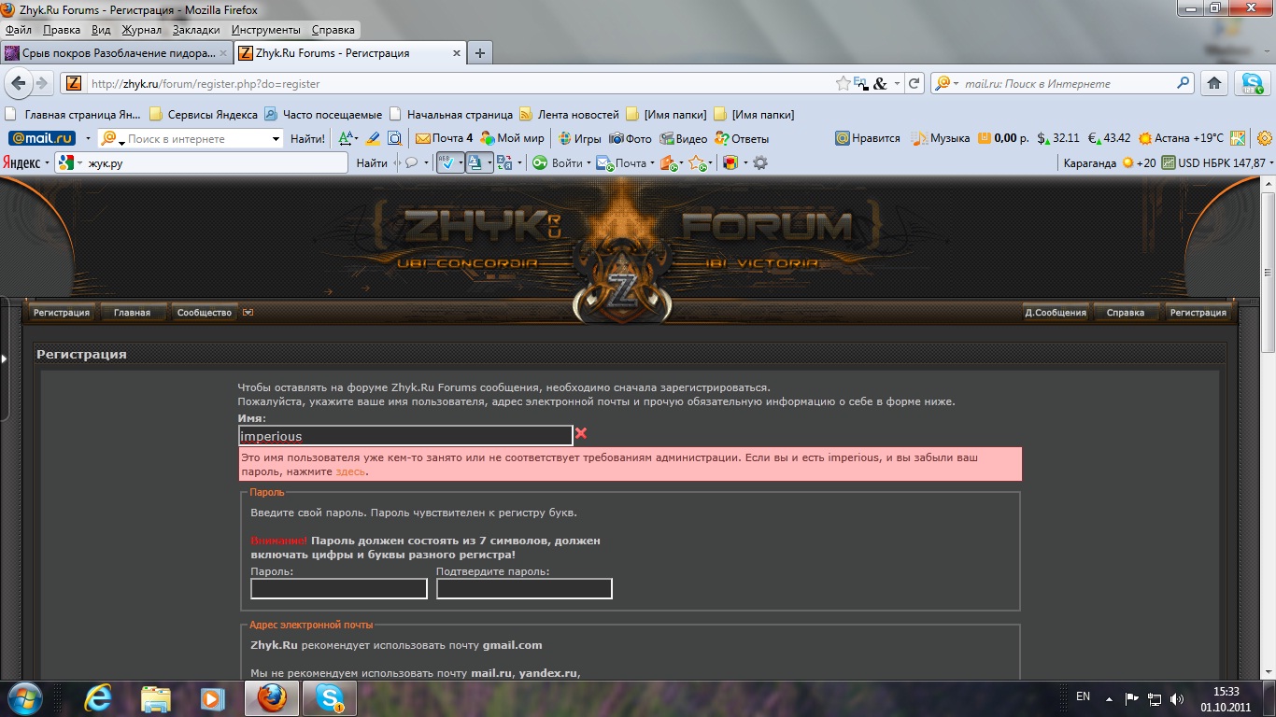1276x717 pixels.
Task: Go to the browser home page icon
Action: click(x=1214, y=83)
